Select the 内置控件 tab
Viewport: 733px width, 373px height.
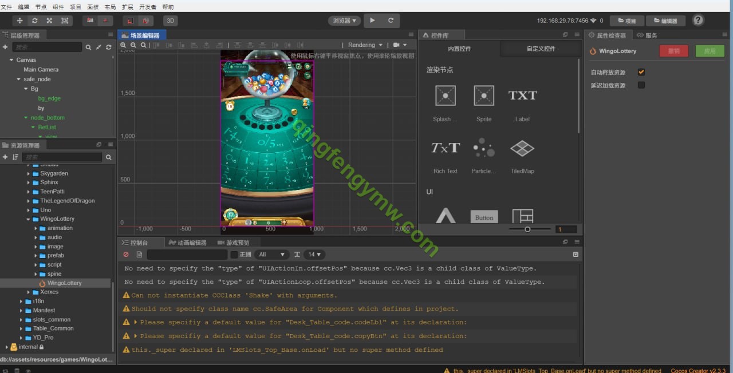tap(459, 49)
